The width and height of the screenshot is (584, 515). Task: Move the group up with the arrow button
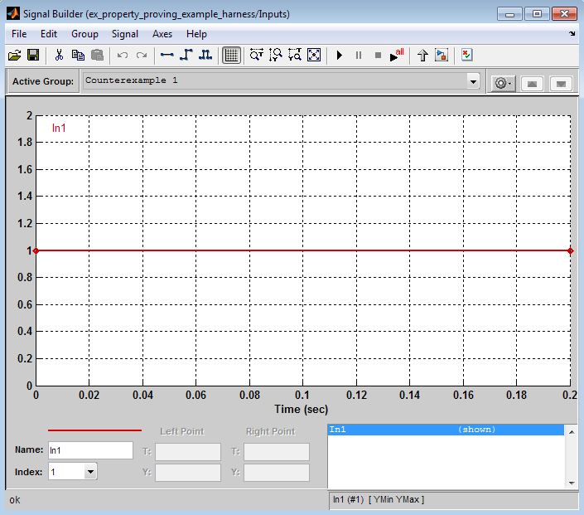532,84
